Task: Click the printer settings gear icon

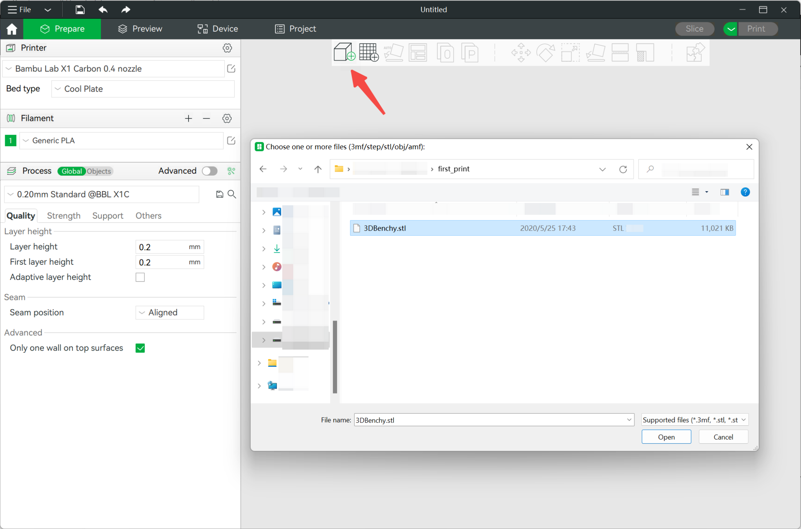Action: tap(227, 48)
